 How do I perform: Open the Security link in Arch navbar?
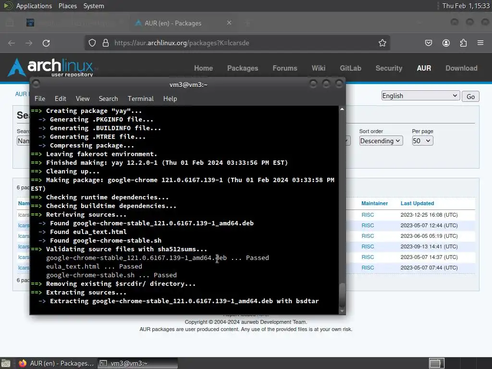389,68
